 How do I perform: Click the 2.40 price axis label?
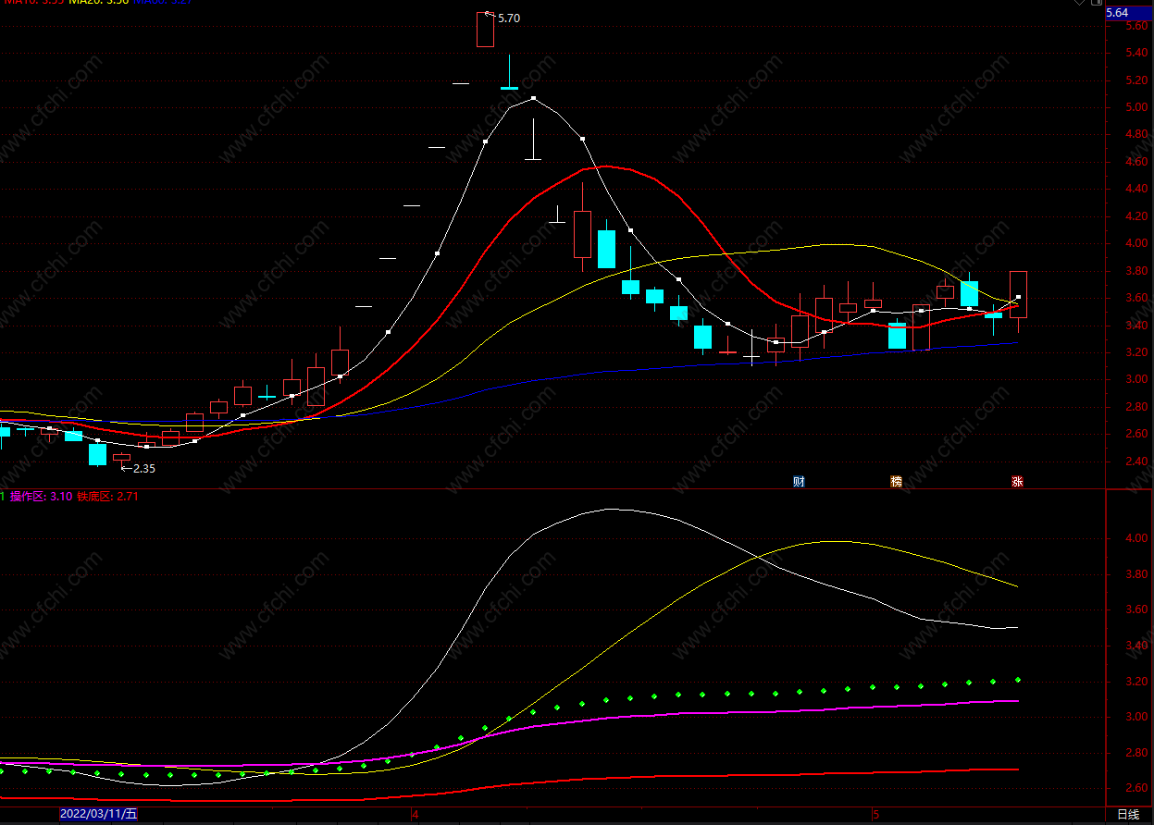[x=1136, y=462]
